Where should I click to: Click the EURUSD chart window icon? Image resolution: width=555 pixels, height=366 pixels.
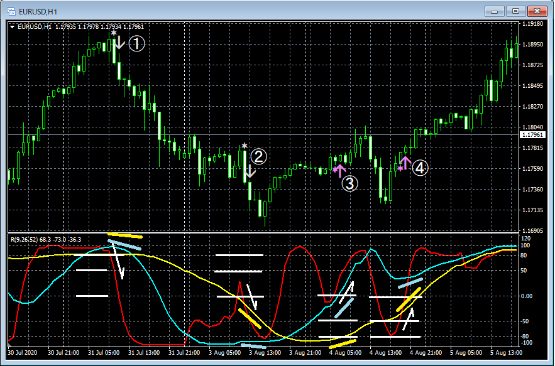click(11, 11)
